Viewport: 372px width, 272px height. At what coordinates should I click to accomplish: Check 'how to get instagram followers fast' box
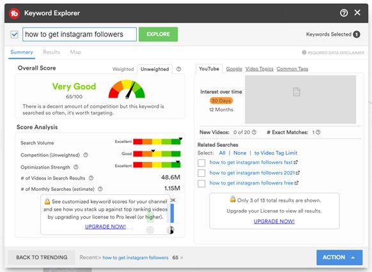click(x=201, y=163)
